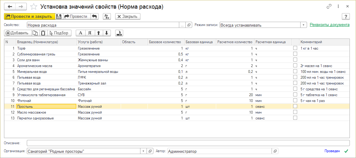The height and width of the screenshot is (158, 356).
Task: Open the Дт/Кт postings view
Action: pyautogui.click(x=107, y=17)
